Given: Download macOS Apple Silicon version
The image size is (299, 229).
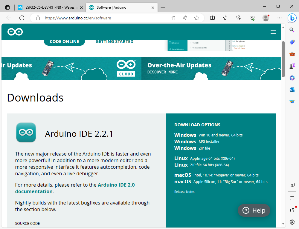Looking at the screenshot, I should tap(221, 182).
